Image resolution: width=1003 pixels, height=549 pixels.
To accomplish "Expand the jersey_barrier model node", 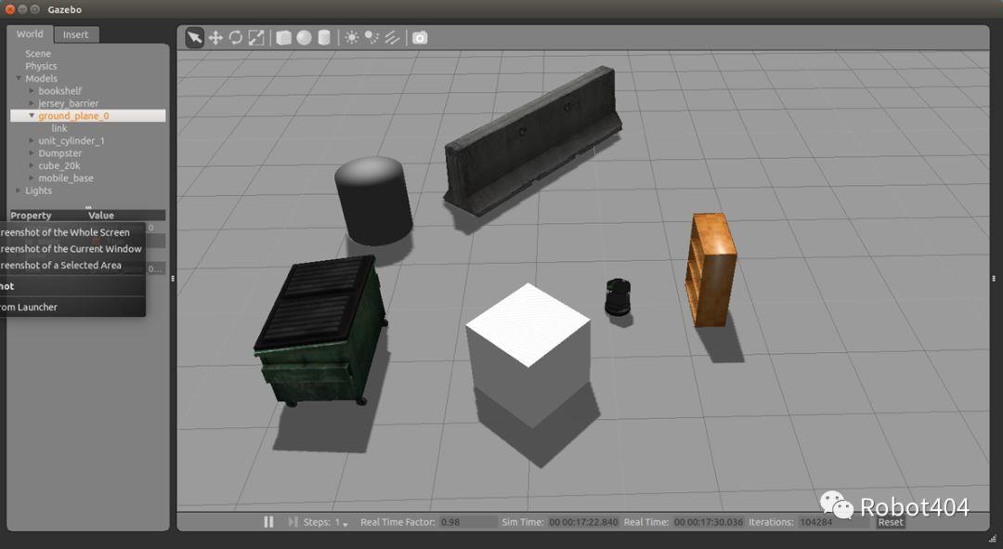I will point(32,103).
